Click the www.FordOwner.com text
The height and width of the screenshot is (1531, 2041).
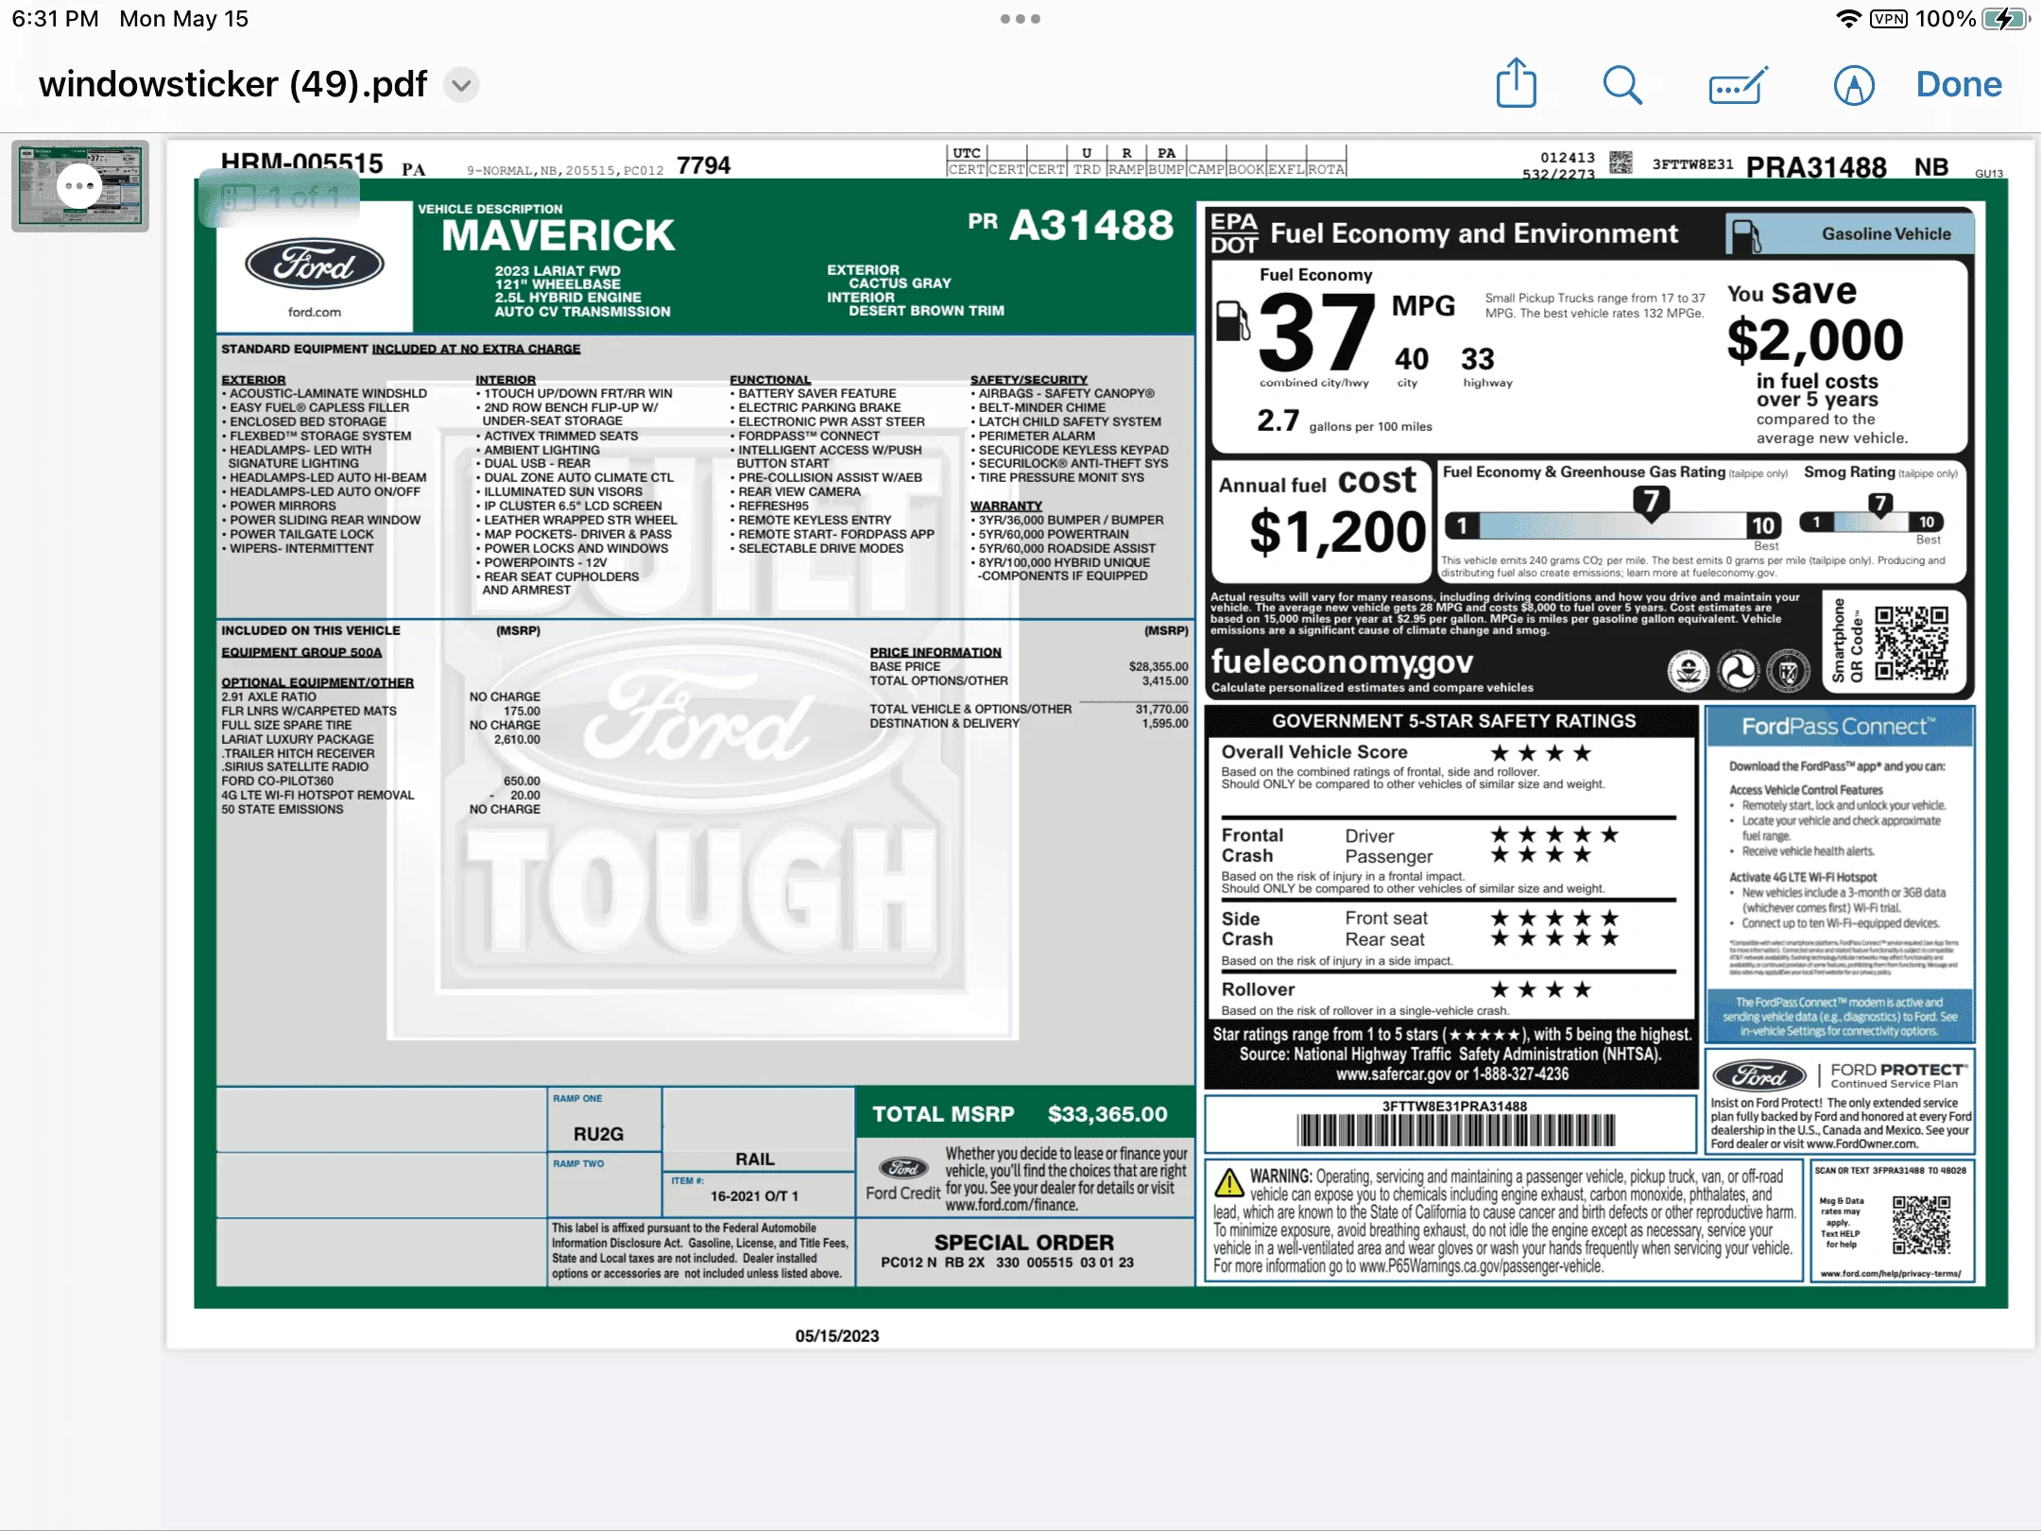pos(1861,1144)
